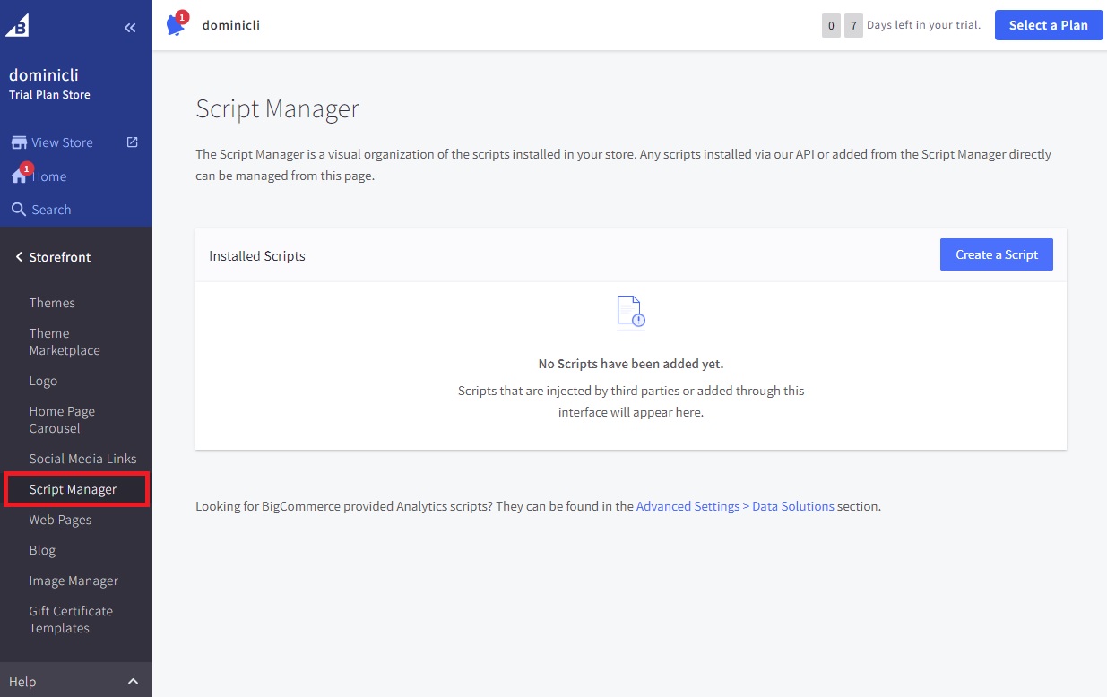Click the external link icon beside View Store
The width and height of the screenshot is (1107, 697).
[132, 142]
